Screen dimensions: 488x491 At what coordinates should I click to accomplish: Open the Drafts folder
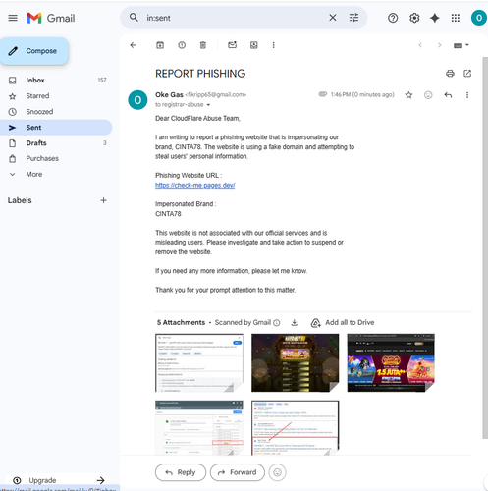click(x=56, y=143)
